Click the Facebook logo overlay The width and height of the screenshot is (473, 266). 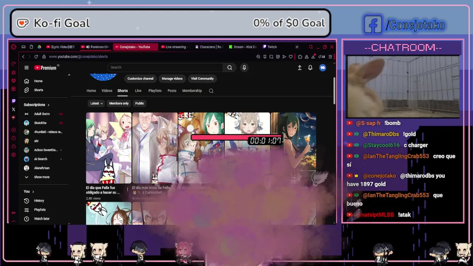coord(373,24)
